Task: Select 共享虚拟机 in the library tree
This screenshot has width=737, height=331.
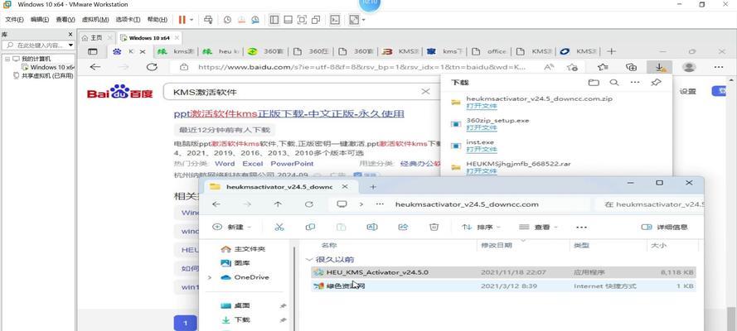Action: [x=43, y=75]
